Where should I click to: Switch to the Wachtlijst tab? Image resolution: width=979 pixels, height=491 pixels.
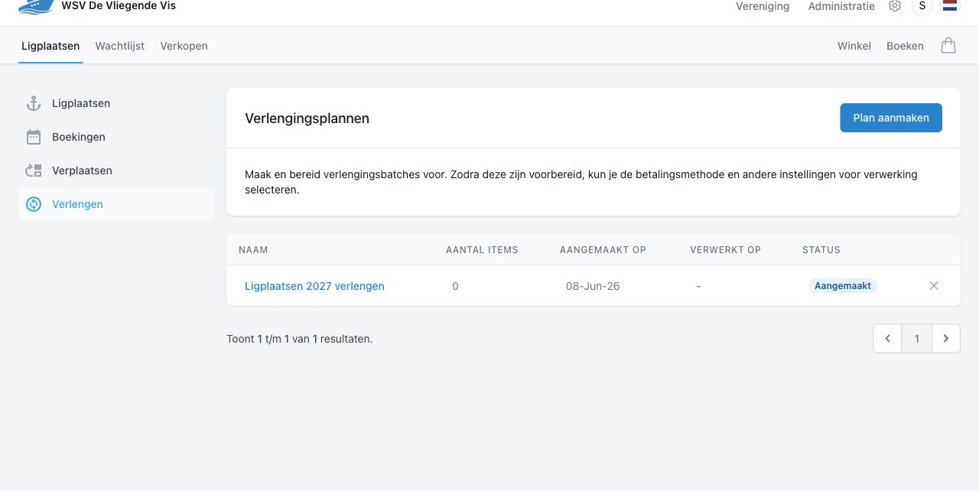point(120,46)
